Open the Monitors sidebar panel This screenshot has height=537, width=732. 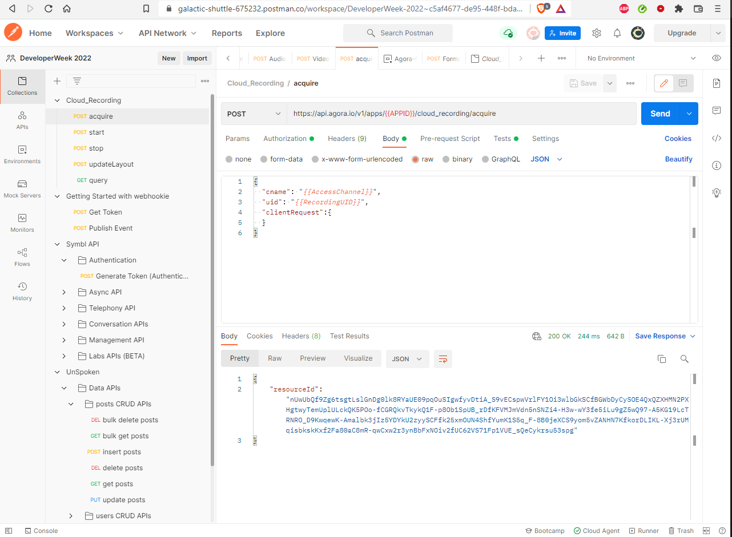pos(22,223)
